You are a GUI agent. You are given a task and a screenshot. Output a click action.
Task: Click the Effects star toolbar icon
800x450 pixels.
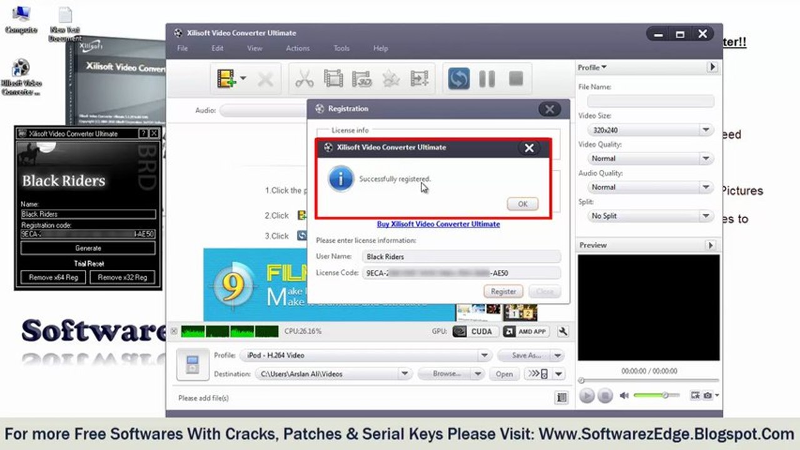point(391,79)
